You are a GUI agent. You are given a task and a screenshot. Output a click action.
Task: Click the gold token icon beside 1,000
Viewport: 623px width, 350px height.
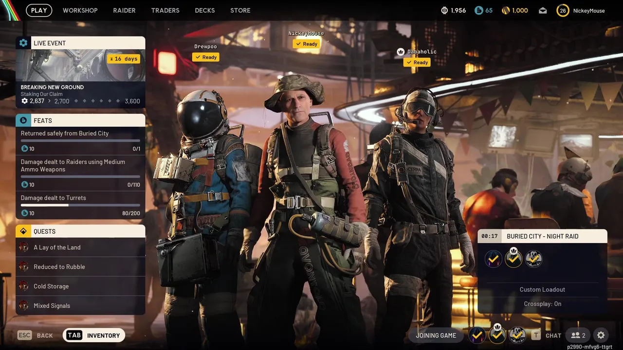tap(505, 10)
